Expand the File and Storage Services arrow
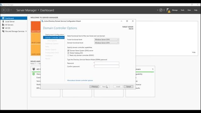201x113 pixels. pyautogui.click(x=26, y=31)
